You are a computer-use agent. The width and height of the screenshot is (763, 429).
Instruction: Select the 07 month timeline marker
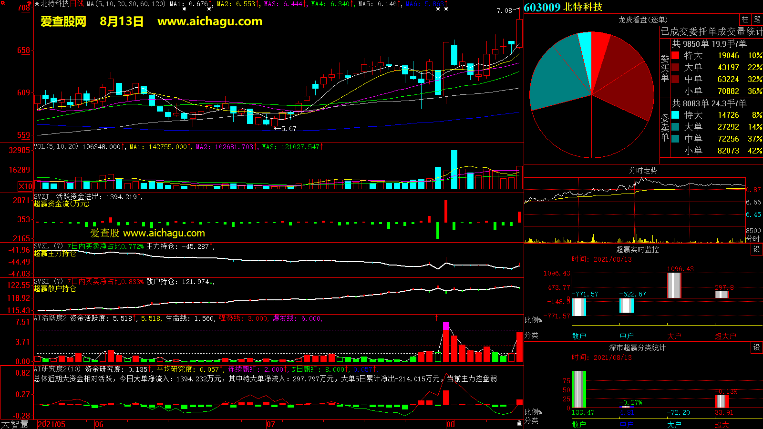click(270, 424)
